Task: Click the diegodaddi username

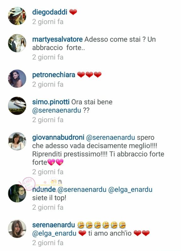Action: click(50, 12)
